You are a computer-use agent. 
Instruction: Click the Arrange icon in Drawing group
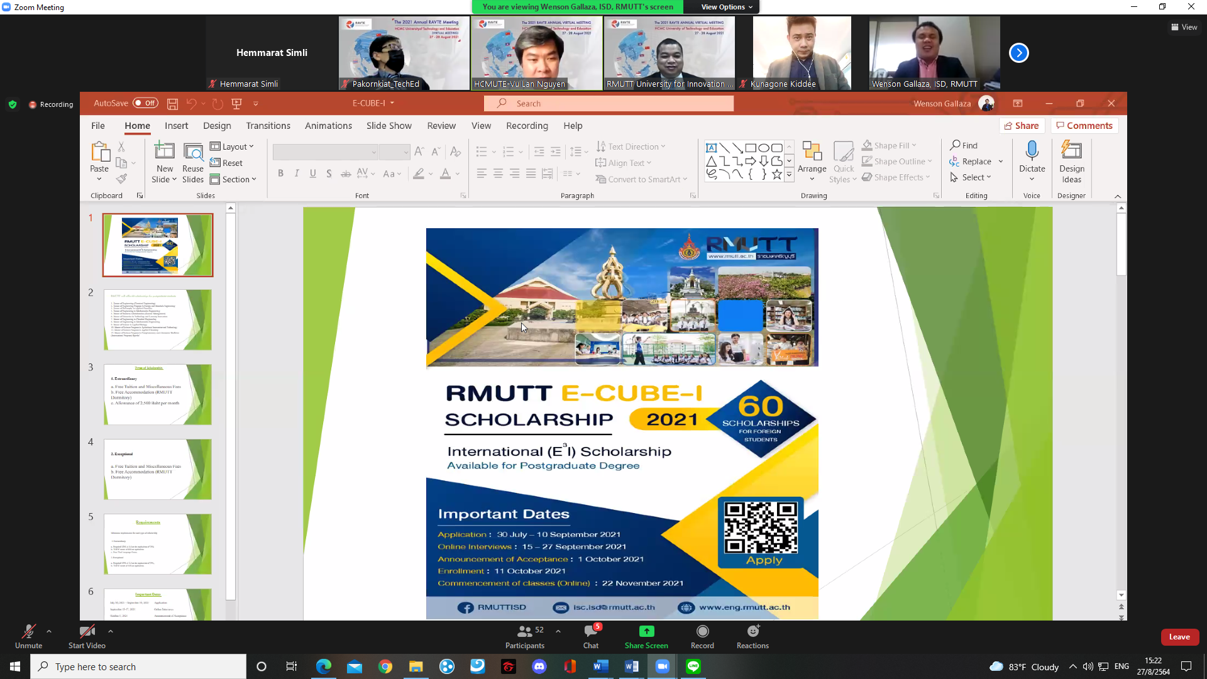tap(812, 152)
